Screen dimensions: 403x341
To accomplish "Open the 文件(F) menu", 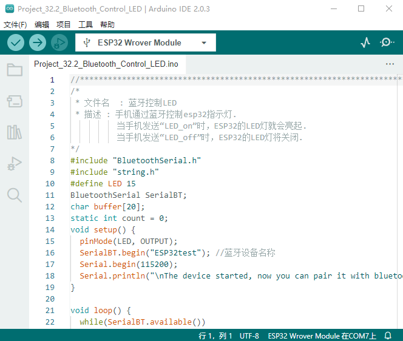I will click(15, 25).
